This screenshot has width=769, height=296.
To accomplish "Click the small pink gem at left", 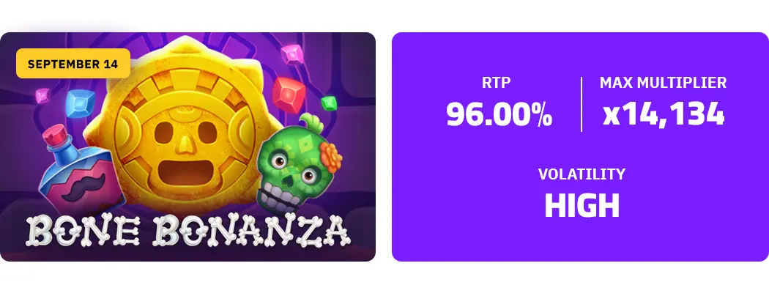I will tap(42, 95).
